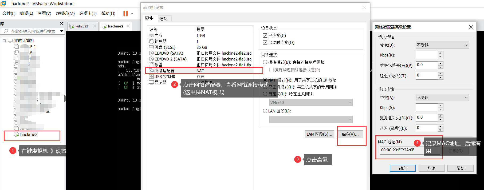The image size is (484, 190).
Task: Click the hackme2-file2.iso summary text
Action: tap(224, 53)
